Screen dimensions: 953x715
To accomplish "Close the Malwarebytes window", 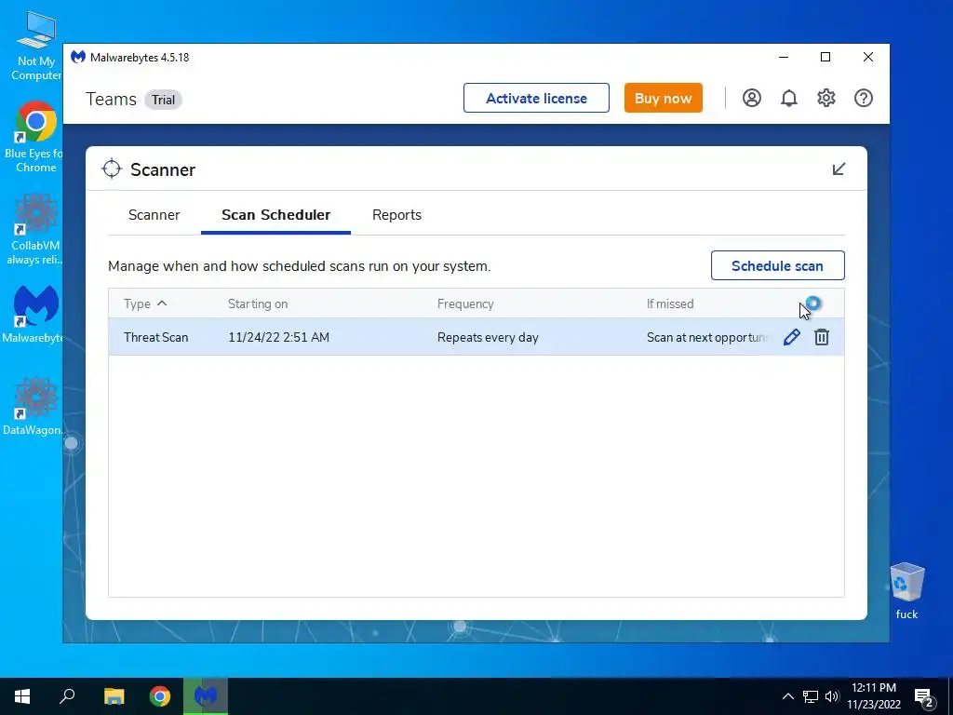I will (868, 57).
